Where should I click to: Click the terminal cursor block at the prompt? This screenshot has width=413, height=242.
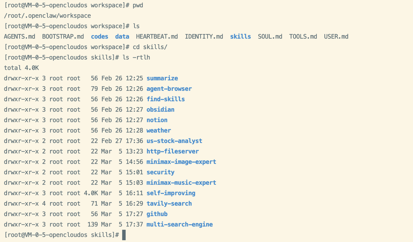[124, 235]
